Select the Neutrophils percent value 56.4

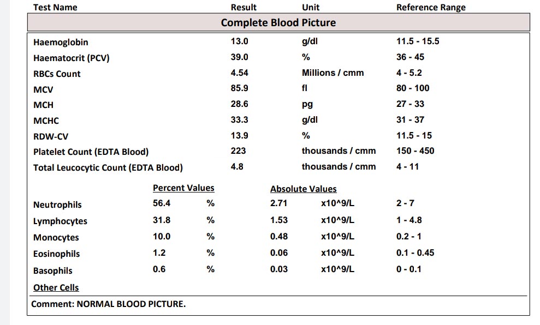click(x=162, y=203)
